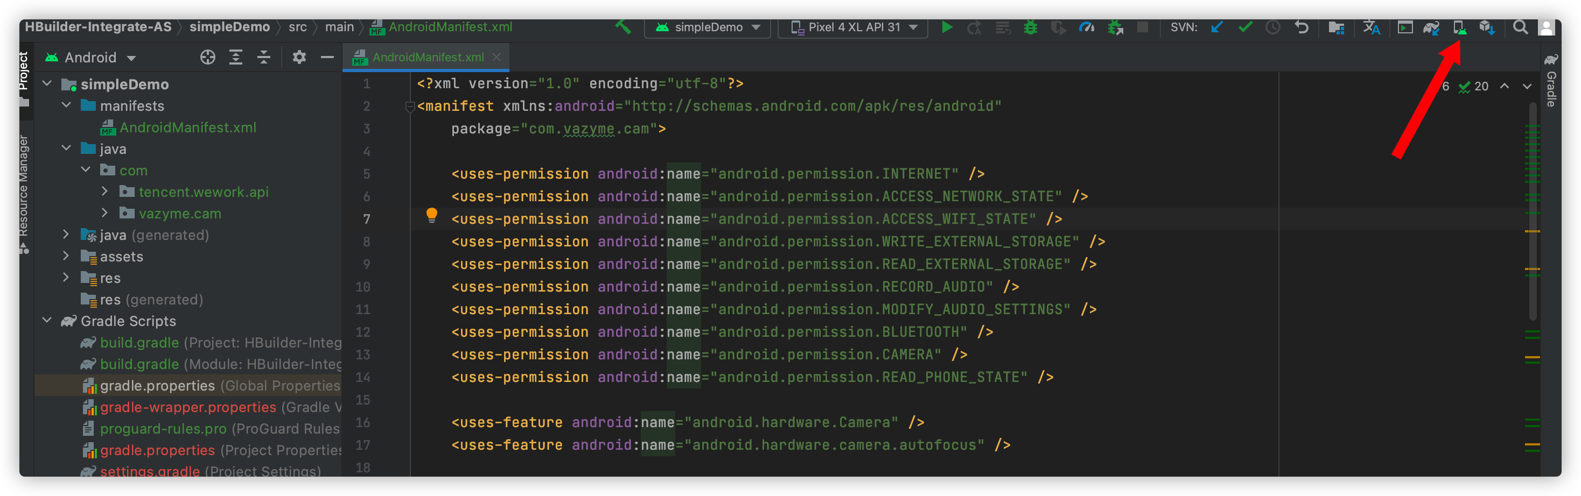The width and height of the screenshot is (1581, 496).
Task: Click the SVN Commit green checkmark
Action: point(1246,27)
